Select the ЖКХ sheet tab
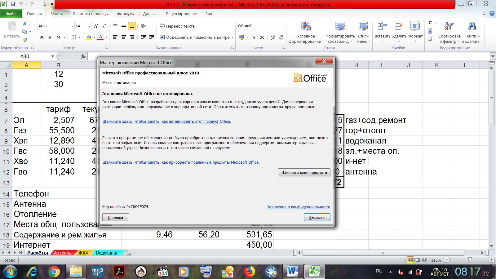Image resolution: width=496 pixels, height=279 pixels. 83,253
